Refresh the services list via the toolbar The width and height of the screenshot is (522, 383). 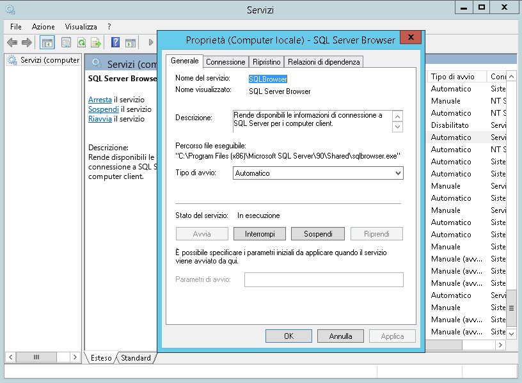click(x=81, y=43)
